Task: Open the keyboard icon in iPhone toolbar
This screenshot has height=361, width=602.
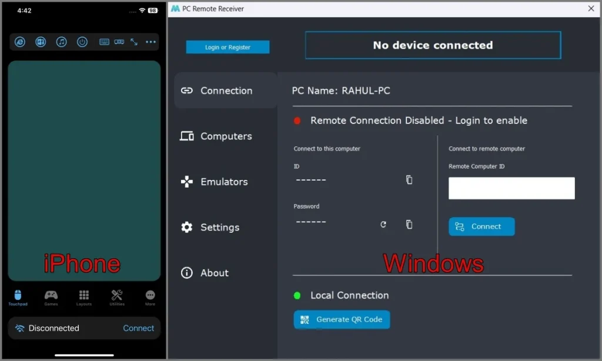Action: (x=104, y=42)
